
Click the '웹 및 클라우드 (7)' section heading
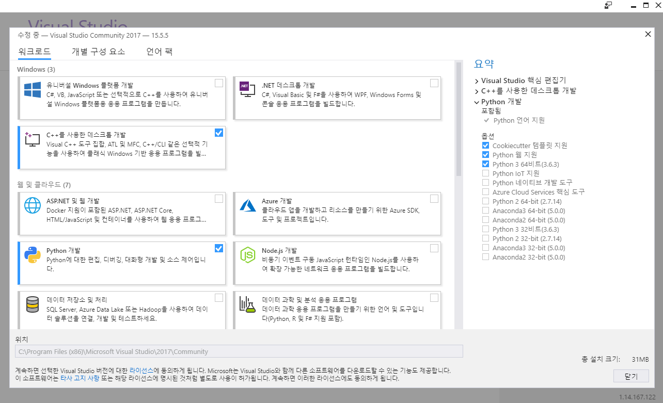point(44,185)
